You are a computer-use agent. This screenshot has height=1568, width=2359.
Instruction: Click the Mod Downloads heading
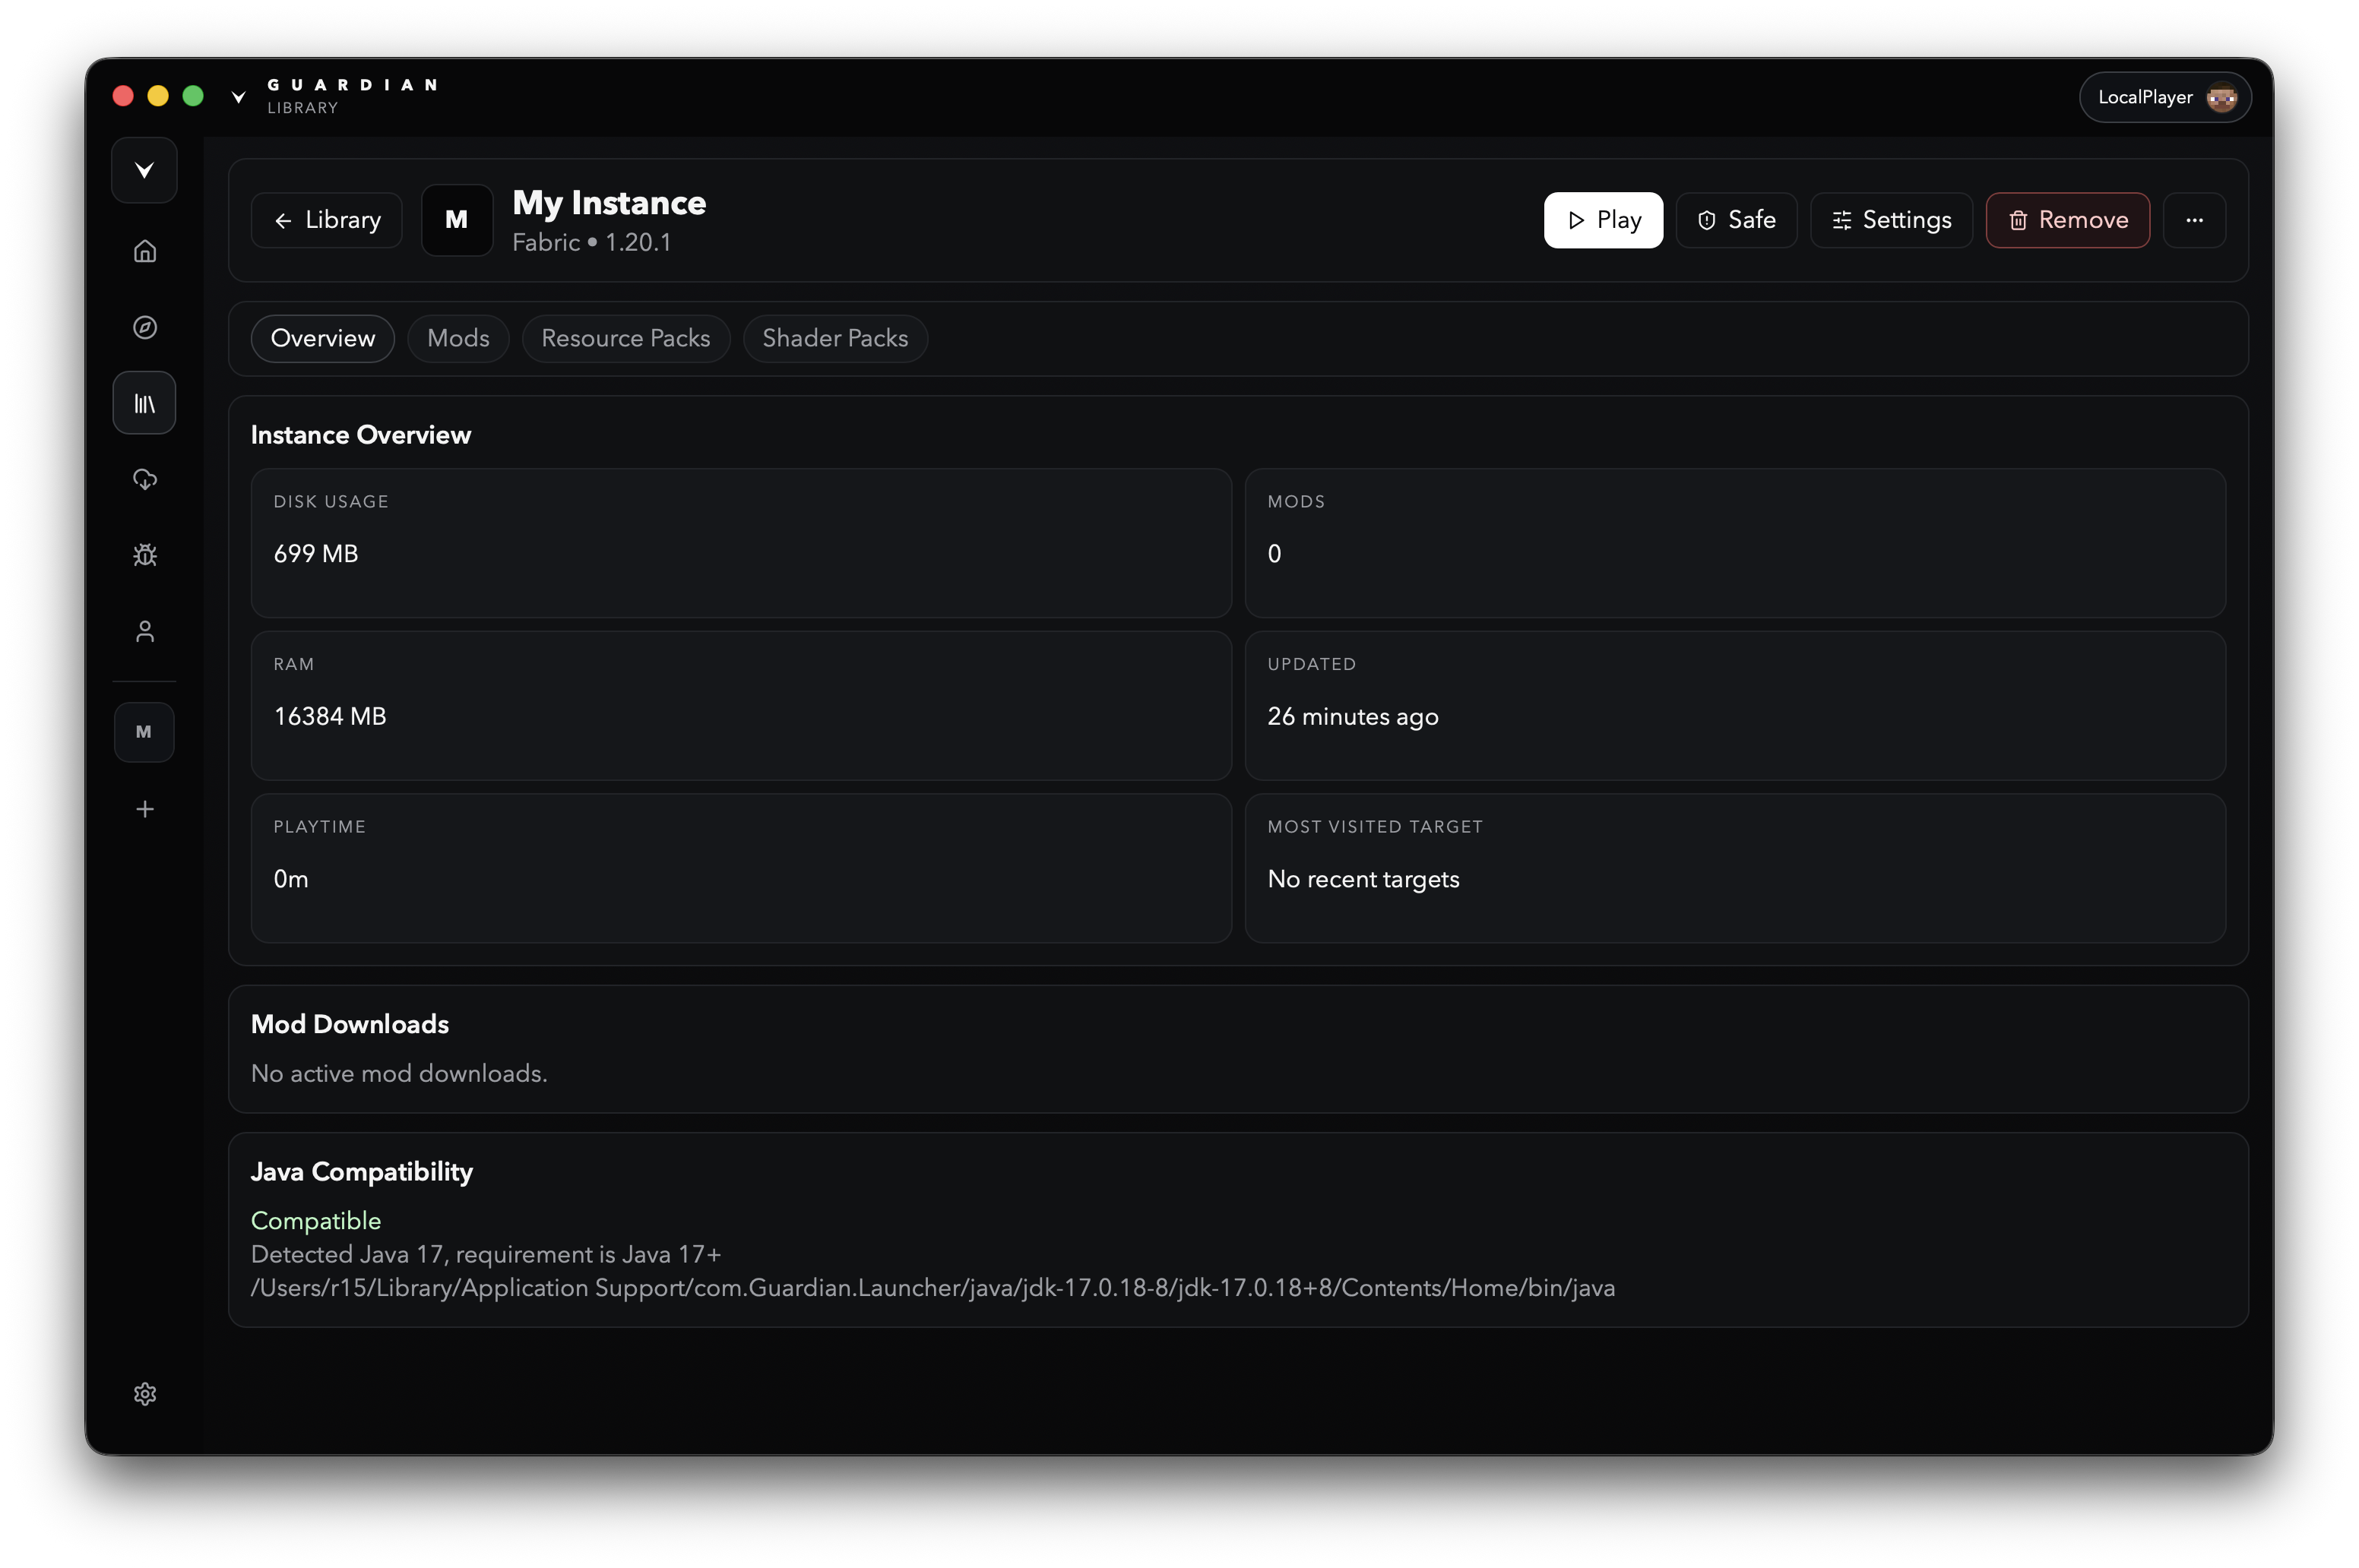tap(350, 1024)
